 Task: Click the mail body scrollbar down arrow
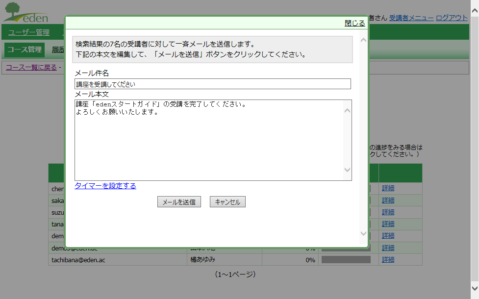click(347, 170)
